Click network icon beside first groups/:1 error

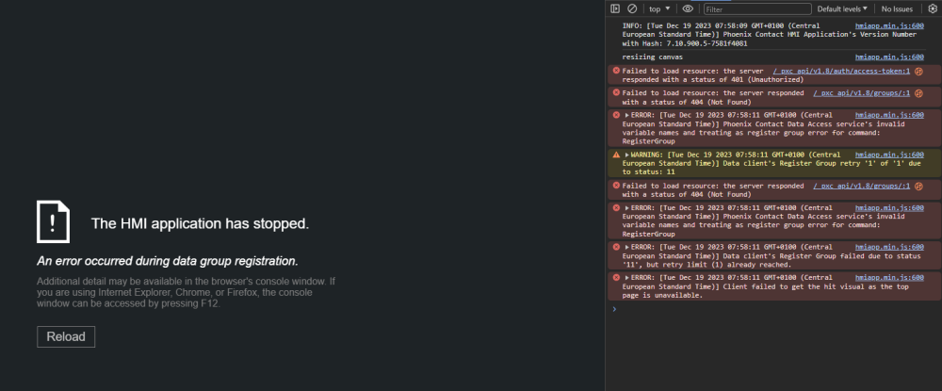(918, 93)
